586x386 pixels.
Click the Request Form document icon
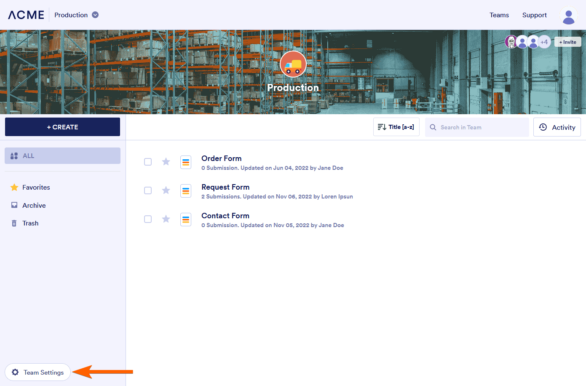(186, 191)
